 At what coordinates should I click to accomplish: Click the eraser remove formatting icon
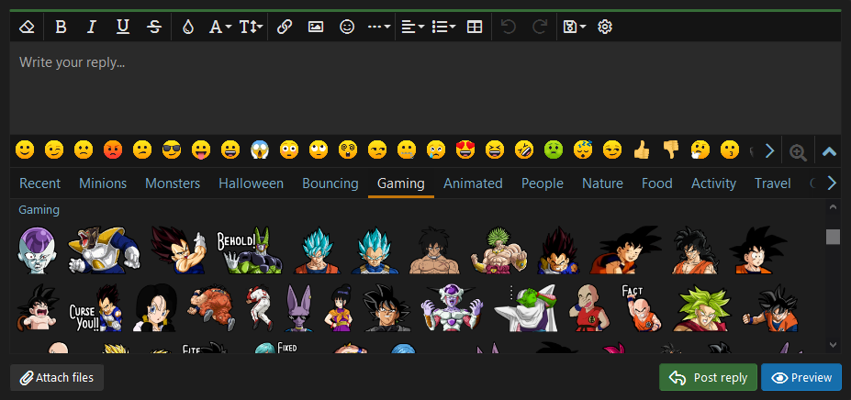(27, 27)
